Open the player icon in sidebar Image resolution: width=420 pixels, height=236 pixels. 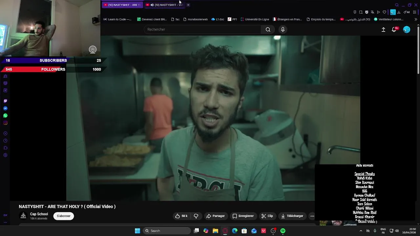point(5,133)
